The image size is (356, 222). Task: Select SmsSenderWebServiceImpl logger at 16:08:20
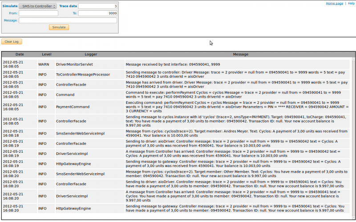[x=81, y=174]
